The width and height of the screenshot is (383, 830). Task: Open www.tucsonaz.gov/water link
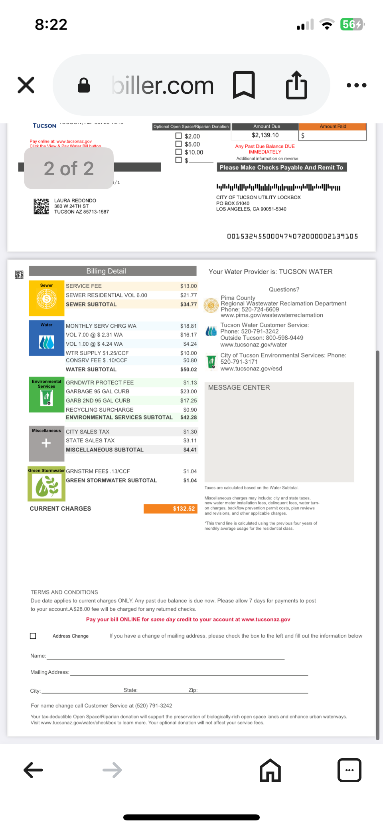(254, 345)
